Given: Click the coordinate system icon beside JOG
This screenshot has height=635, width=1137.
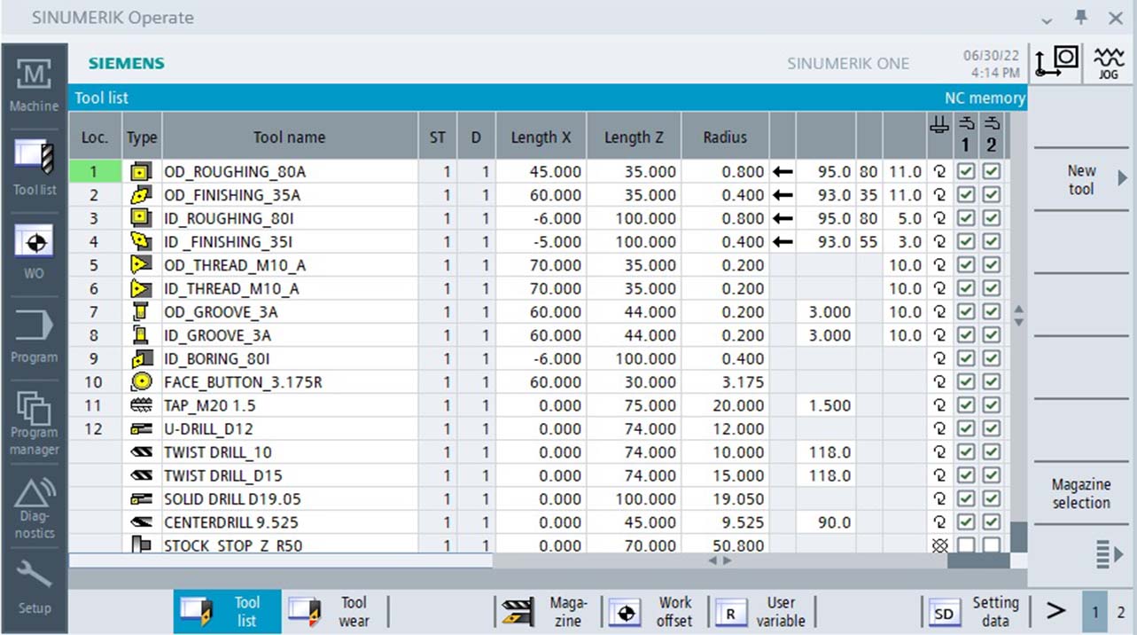Looking at the screenshot, I should click(1056, 63).
